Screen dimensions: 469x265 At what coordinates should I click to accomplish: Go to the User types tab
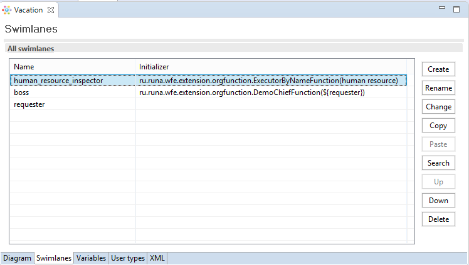128,258
